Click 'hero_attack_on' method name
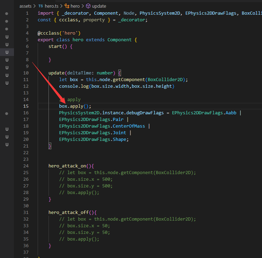The height and width of the screenshot is (258, 262). [x=67, y=166]
